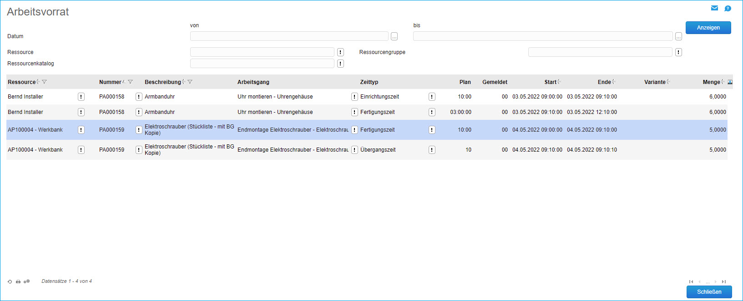Click the filter funnel icon next to Nummer
Image resolution: width=743 pixels, height=301 pixels.
click(130, 82)
